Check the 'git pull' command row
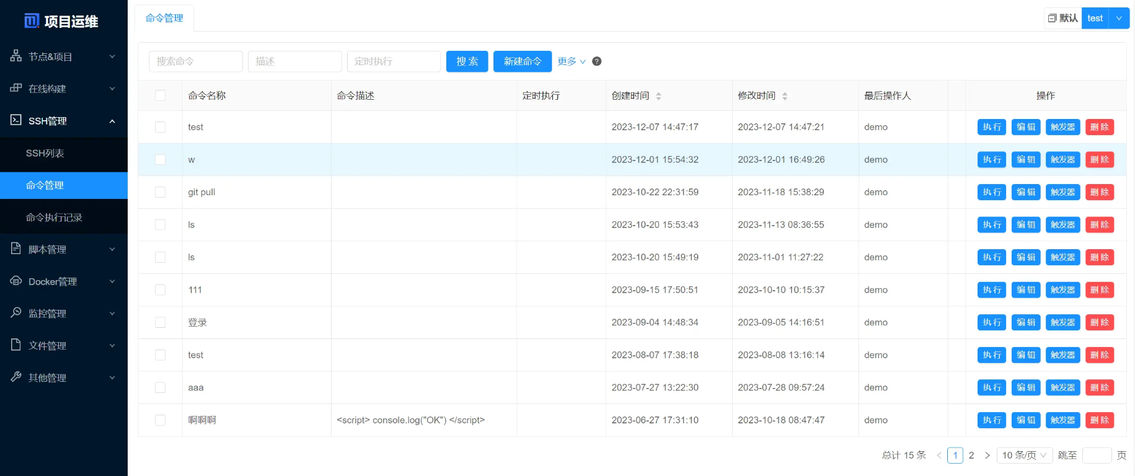Image resolution: width=1135 pixels, height=476 pixels. click(x=161, y=192)
